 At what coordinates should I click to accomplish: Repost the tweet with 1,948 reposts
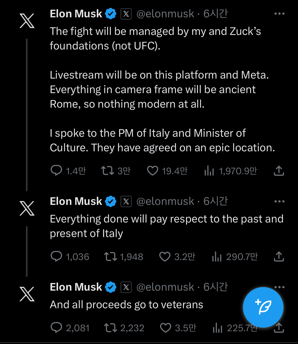pyautogui.click(x=111, y=256)
